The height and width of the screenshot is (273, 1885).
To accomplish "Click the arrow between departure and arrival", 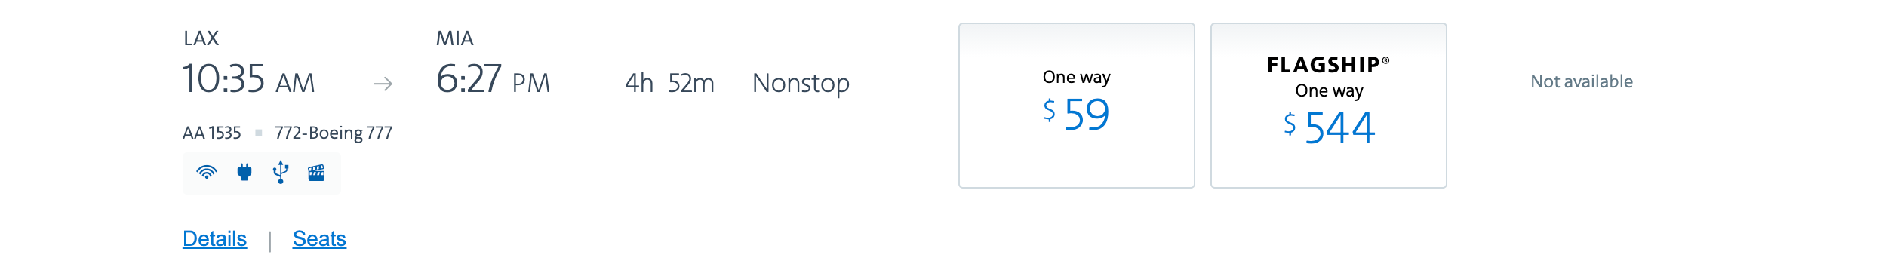I will point(383,84).
